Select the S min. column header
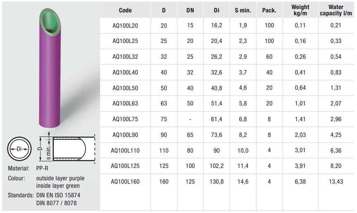The image size is (357, 213). point(243,10)
